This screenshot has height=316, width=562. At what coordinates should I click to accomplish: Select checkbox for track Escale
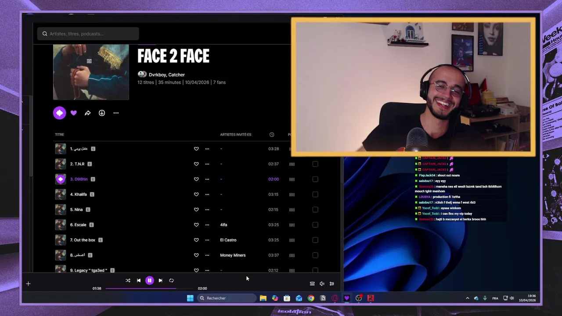pos(315,225)
